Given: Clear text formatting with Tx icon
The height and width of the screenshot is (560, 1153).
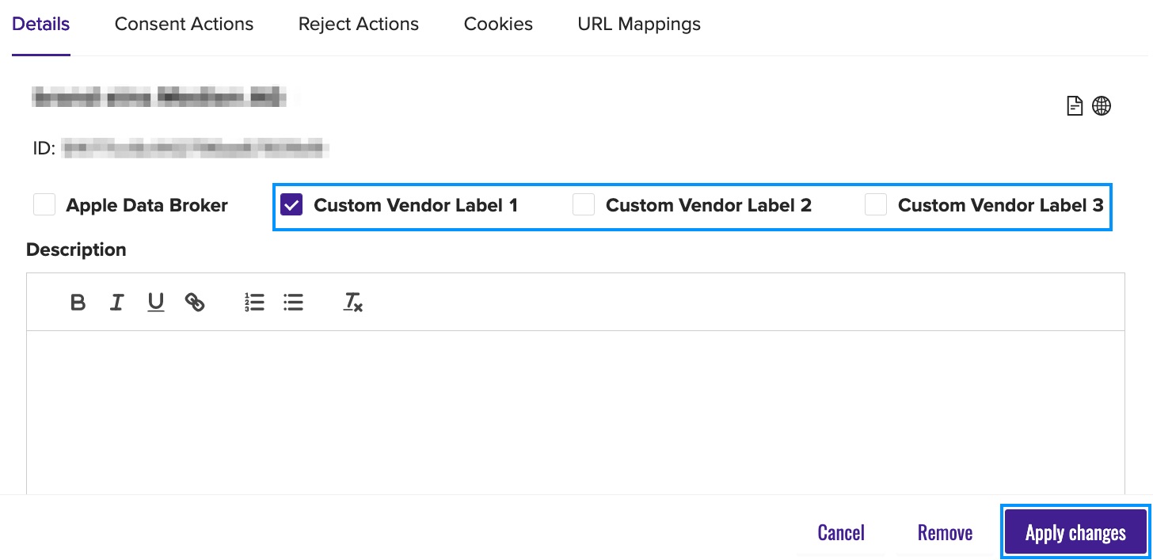Looking at the screenshot, I should click(x=352, y=303).
